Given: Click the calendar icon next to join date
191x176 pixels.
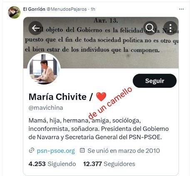Looking at the screenshot, I should (82, 150).
